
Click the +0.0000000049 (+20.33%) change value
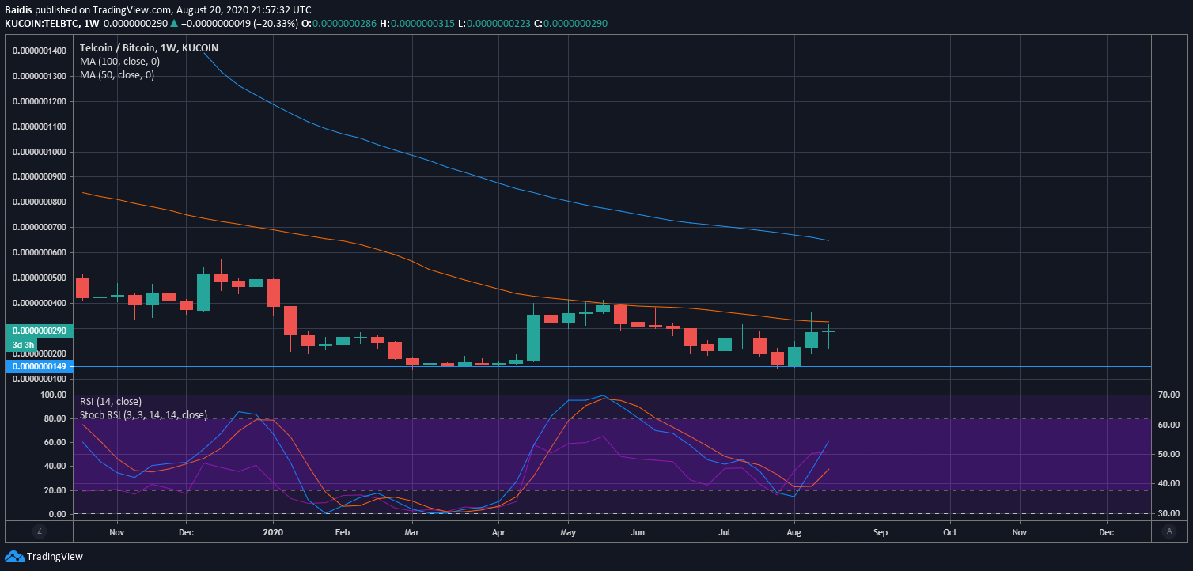tap(240, 24)
